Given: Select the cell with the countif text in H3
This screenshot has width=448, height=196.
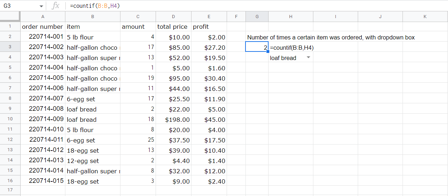Looking at the screenshot, I should click(291, 48).
